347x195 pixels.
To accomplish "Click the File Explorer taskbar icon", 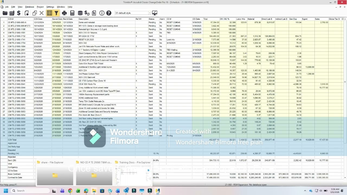I will point(94,191).
